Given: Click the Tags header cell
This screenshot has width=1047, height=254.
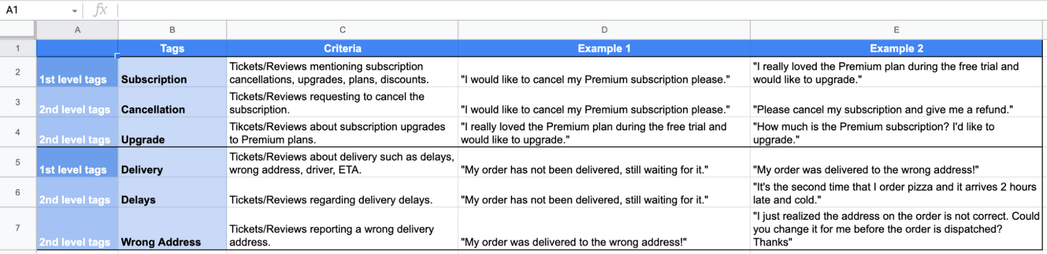Looking at the screenshot, I should pos(172,49).
